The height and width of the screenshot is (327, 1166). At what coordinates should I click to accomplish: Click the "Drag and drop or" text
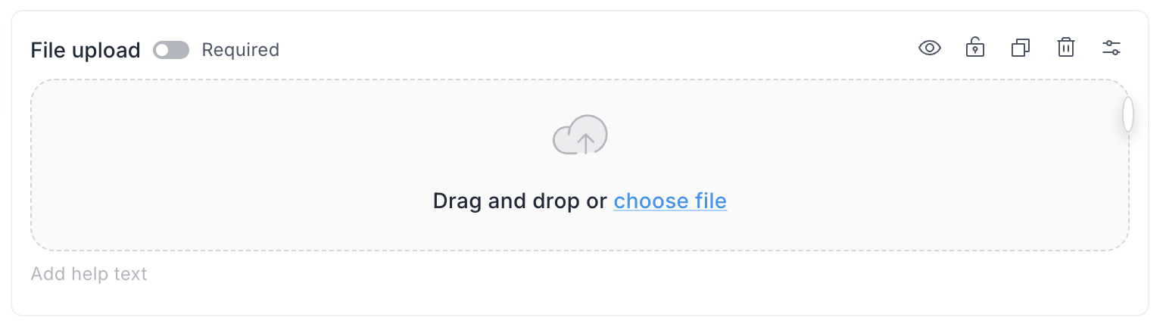[x=519, y=201]
